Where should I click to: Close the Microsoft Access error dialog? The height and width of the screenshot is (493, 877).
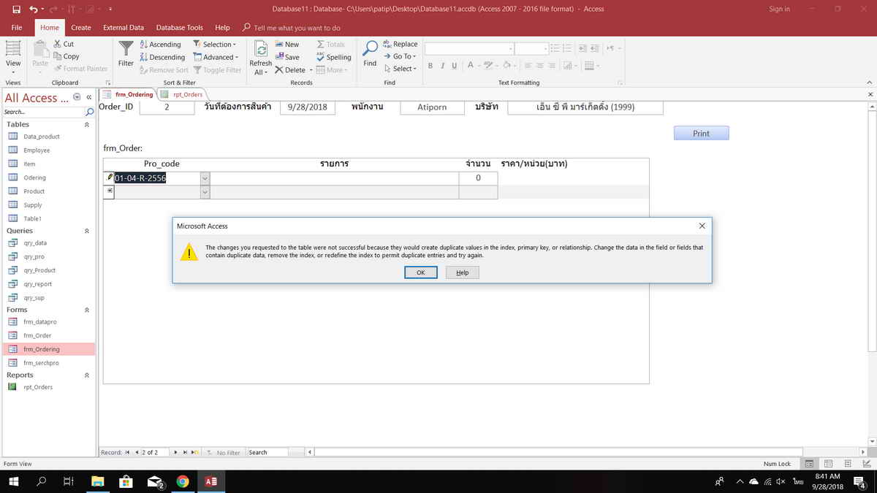702,226
